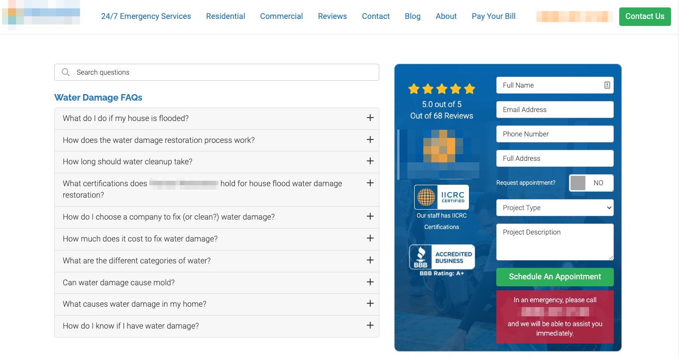Click the Search questions input field

click(x=224, y=72)
